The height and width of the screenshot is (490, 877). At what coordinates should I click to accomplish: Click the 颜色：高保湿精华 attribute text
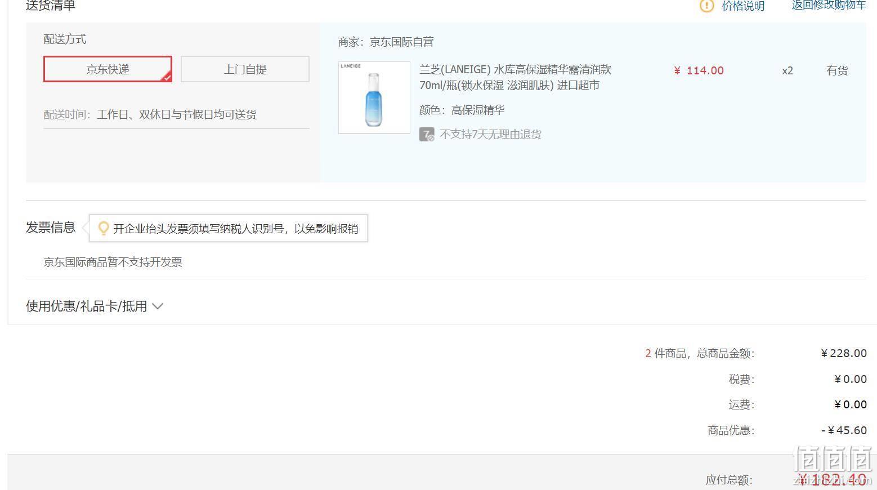(462, 110)
